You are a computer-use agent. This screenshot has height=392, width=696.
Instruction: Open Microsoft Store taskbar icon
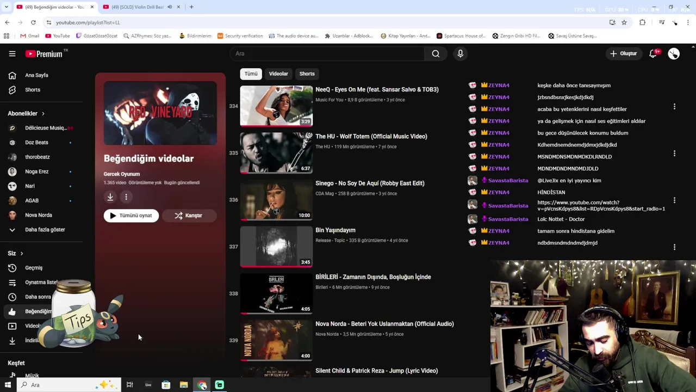tap(166, 385)
